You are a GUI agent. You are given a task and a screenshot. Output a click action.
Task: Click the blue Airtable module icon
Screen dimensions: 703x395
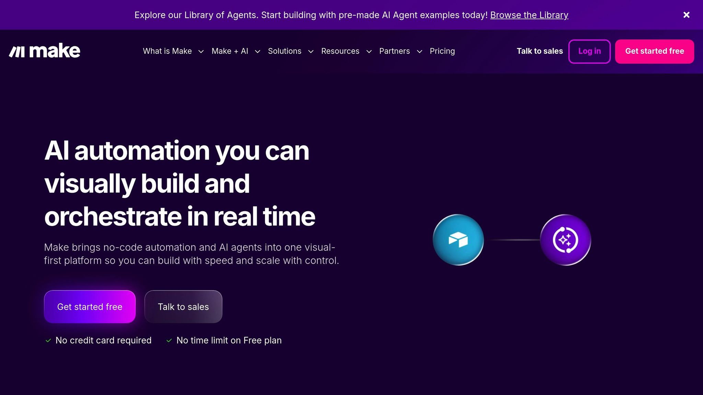click(x=458, y=240)
